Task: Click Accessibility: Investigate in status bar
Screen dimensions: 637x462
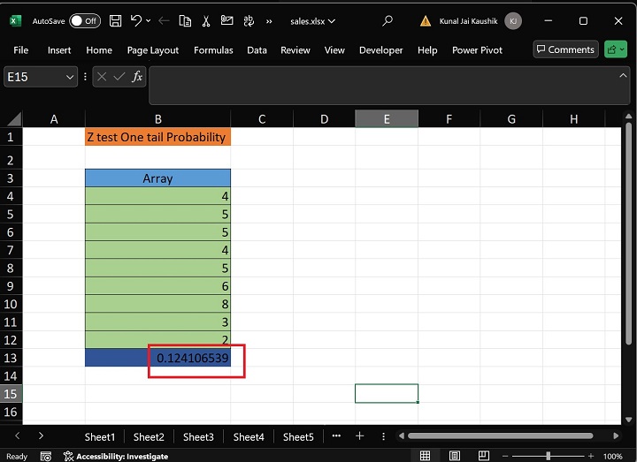Action: click(x=115, y=456)
